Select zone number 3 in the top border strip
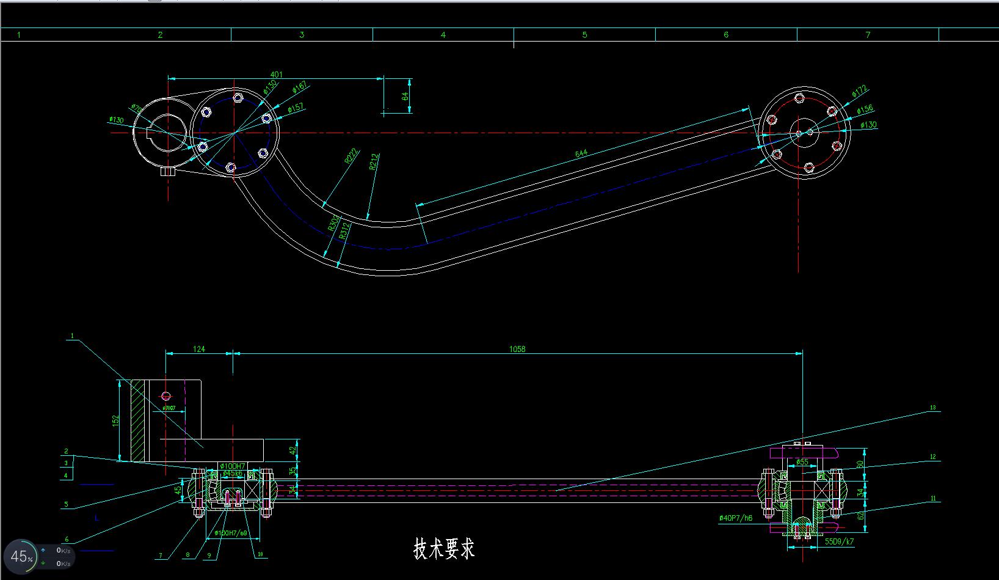 click(302, 35)
